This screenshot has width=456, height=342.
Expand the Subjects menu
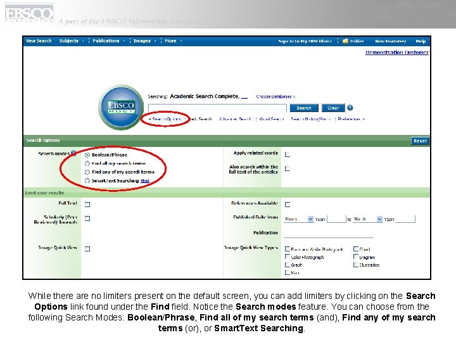(72, 41)
